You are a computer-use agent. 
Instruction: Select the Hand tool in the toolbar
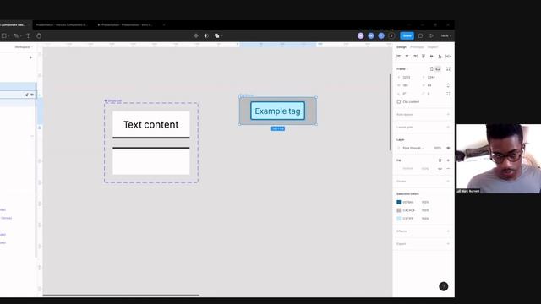[39, 35]
